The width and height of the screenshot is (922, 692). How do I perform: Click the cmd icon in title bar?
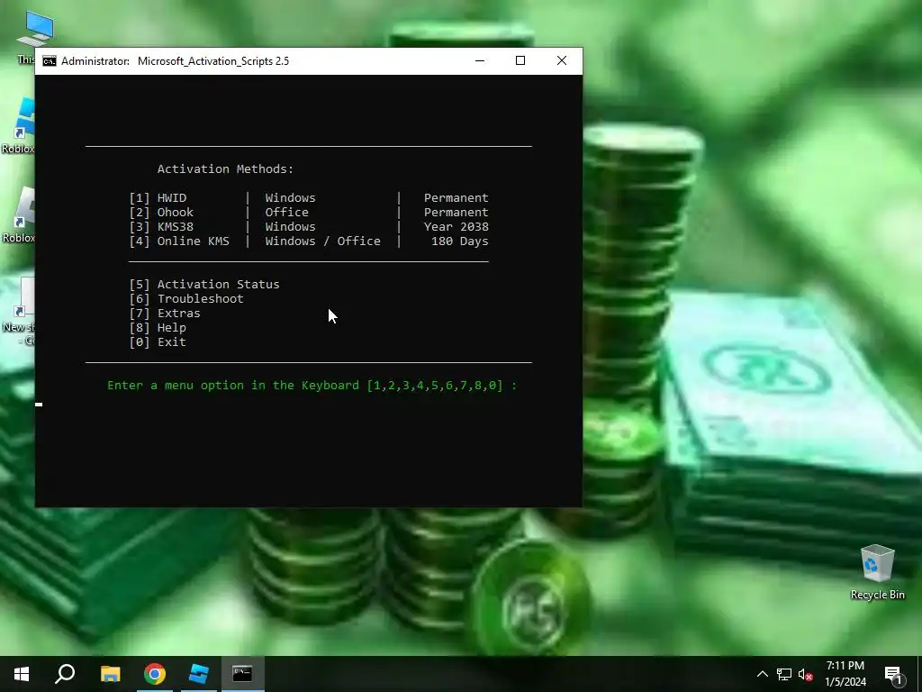point(50,61)
